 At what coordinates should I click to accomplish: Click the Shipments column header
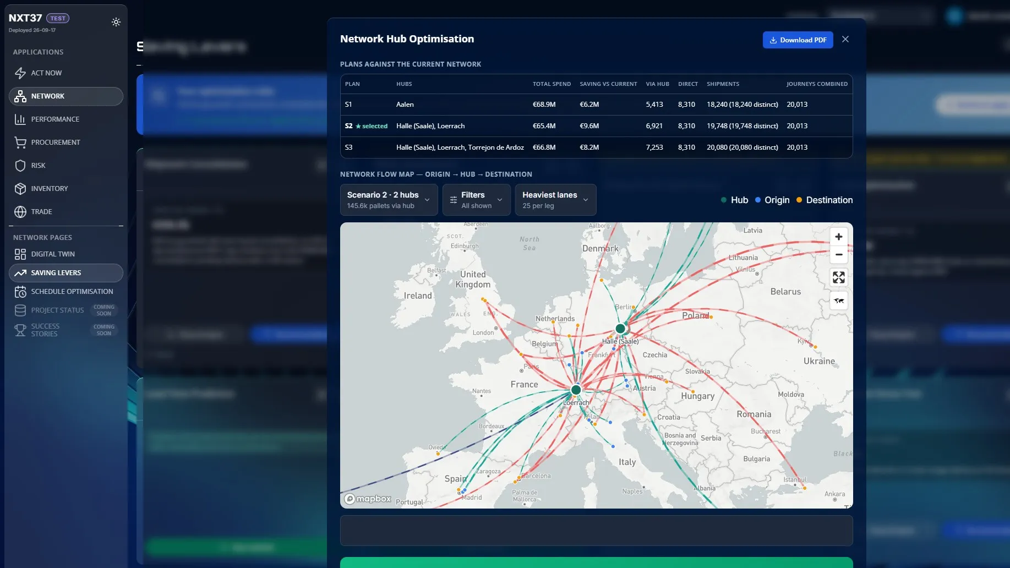coord(723,84)
